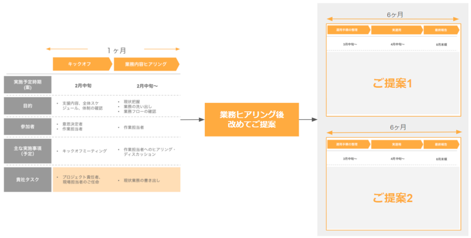The image size is (471, 238).
Task: Select the 現状業務の書き出し task text
Action: [142, 180]
